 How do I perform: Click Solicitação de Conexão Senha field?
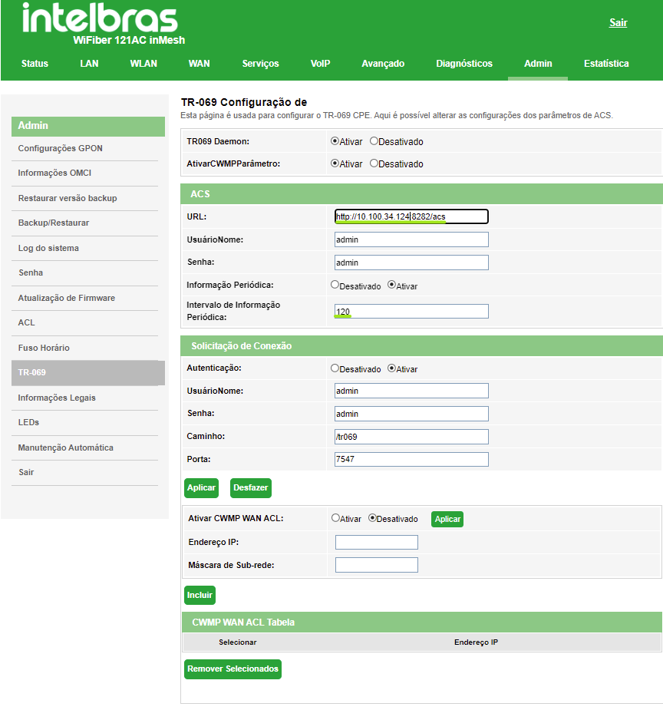pyautogui.click(x=411, y=414)
